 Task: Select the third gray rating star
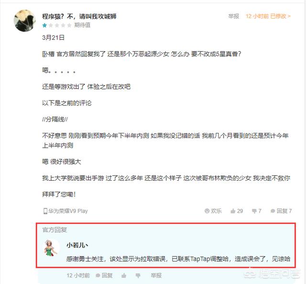click(x=57, y=25)
